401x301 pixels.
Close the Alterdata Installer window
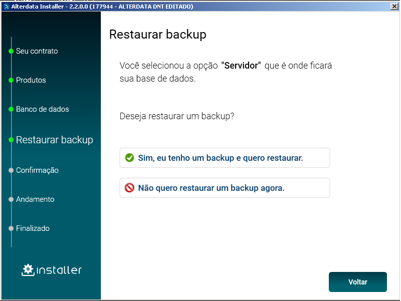tap(394, 7)
